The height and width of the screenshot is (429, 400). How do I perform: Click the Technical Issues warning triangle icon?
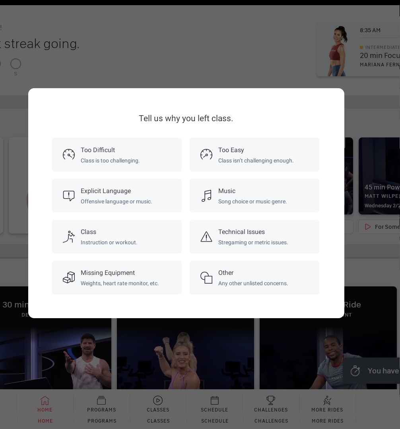pyautogui.click(x=206, y=237)
